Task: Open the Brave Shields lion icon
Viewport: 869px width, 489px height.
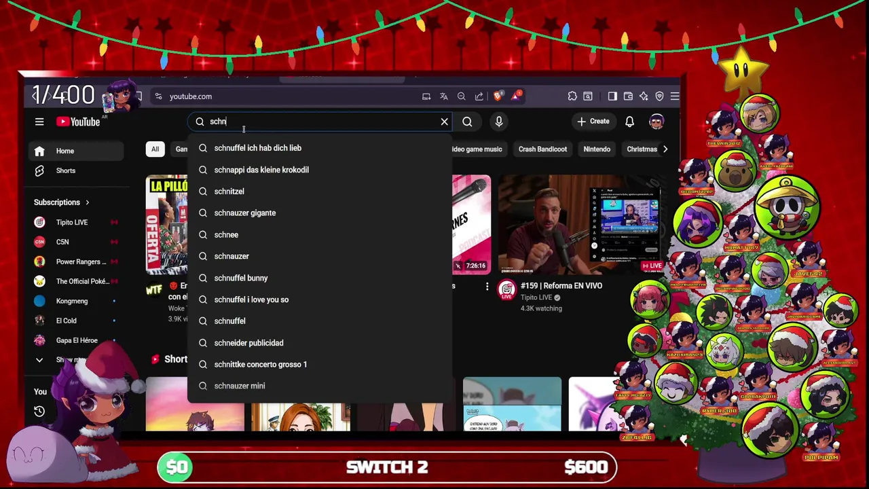Action: coord(498,96)
